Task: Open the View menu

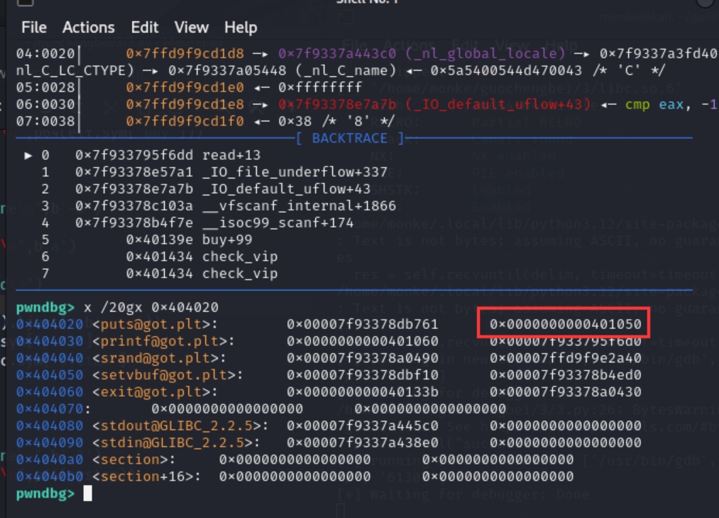Action: point(191,27)
